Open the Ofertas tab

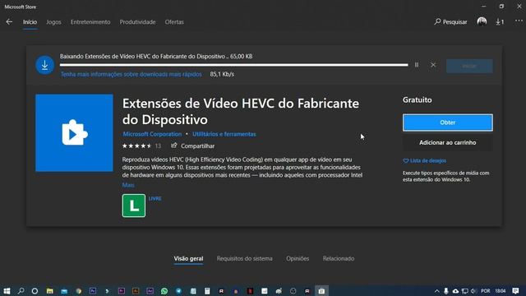click(174, 22)
